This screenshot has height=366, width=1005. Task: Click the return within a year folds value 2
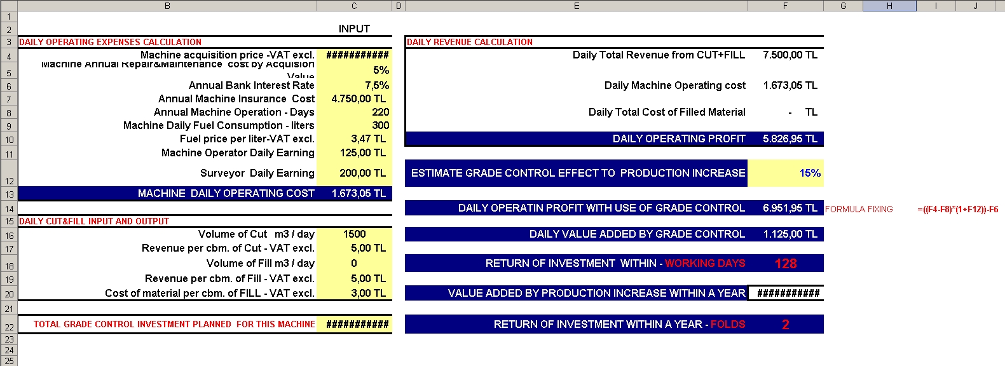tap(785, 324)
